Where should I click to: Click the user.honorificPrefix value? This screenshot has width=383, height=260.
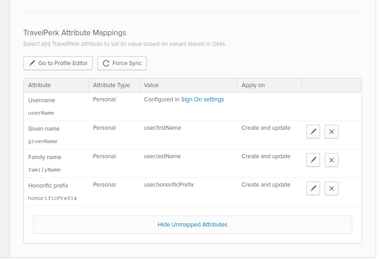(169, 185)
